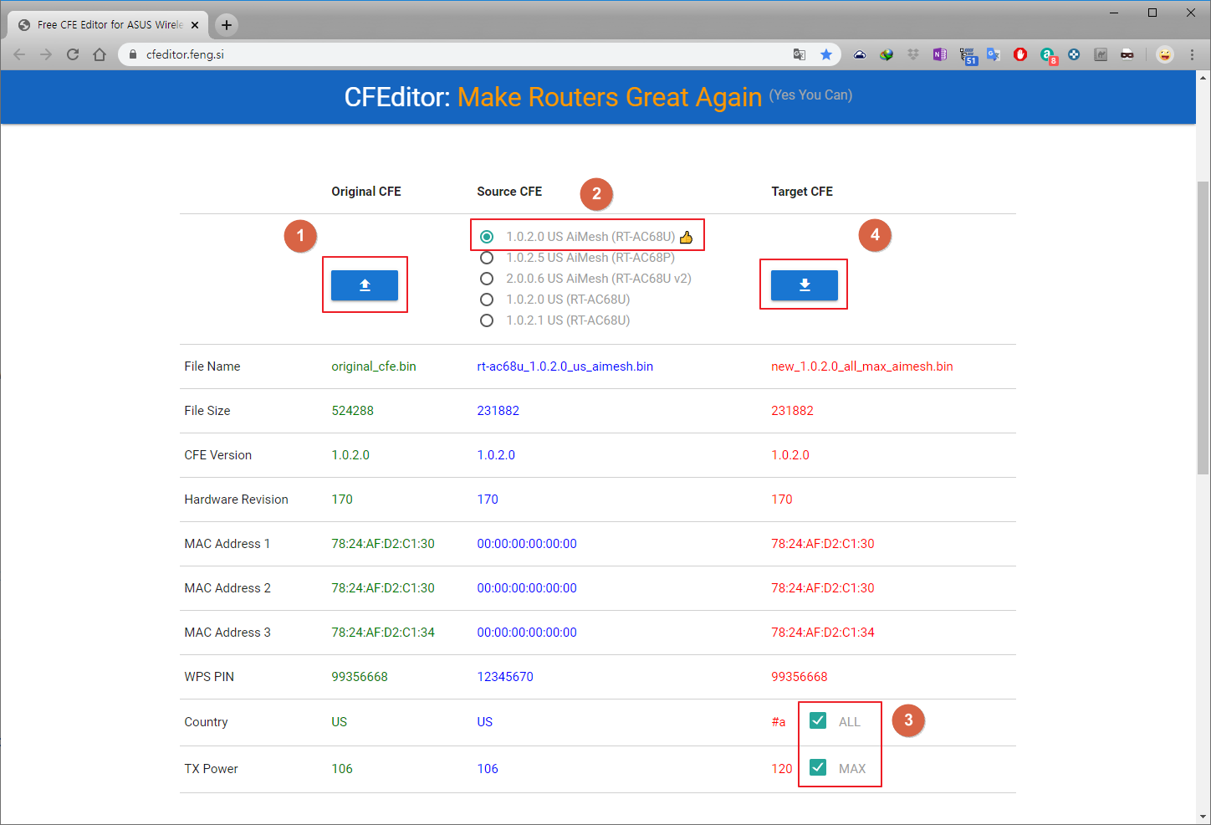Viewport: 1211px width, 825px height.
Task: Open the cloud extension icon
Action: [x=860, y=54]
